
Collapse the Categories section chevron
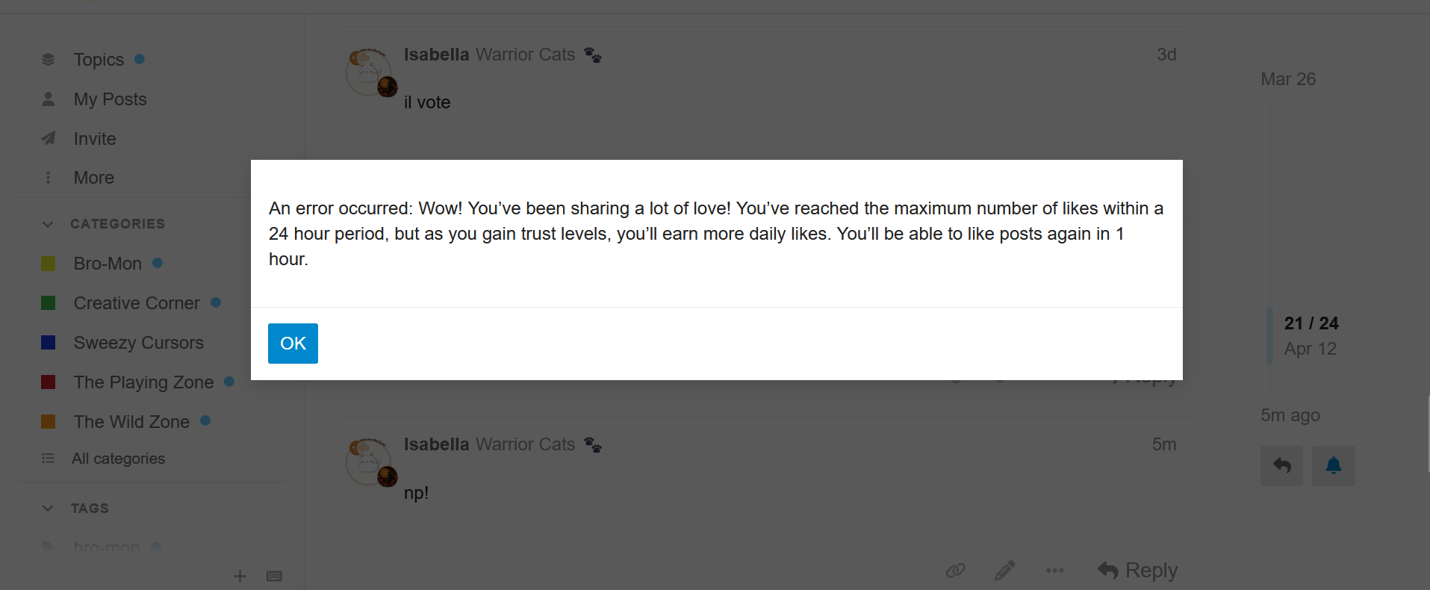[x=48, y=224]
